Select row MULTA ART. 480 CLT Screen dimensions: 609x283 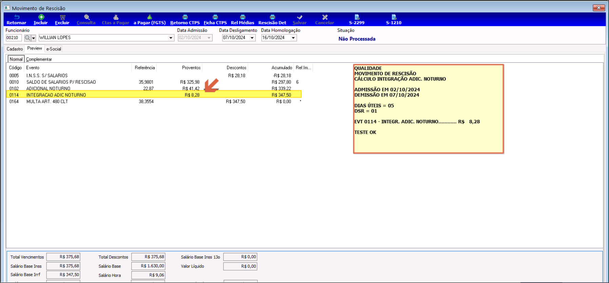(x=154, y=101)
